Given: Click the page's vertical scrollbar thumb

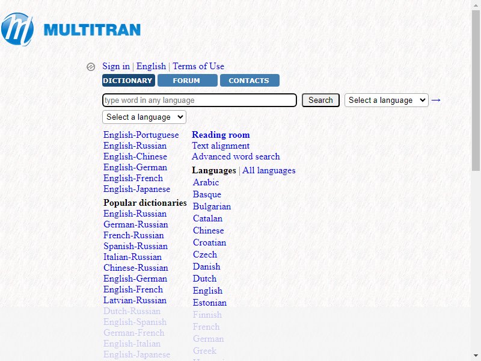Looking at the screenshot, I should [476, 90].
